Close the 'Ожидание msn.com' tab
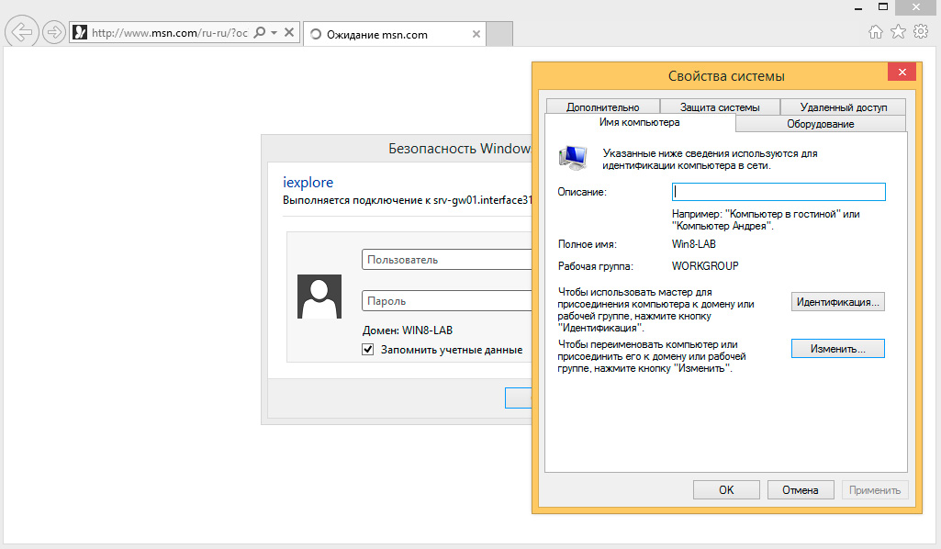941x549 pixels. pos(476,34)
